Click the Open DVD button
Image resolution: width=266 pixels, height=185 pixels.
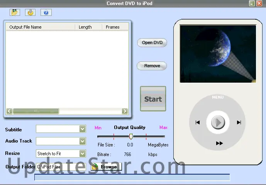pos(152,42)
